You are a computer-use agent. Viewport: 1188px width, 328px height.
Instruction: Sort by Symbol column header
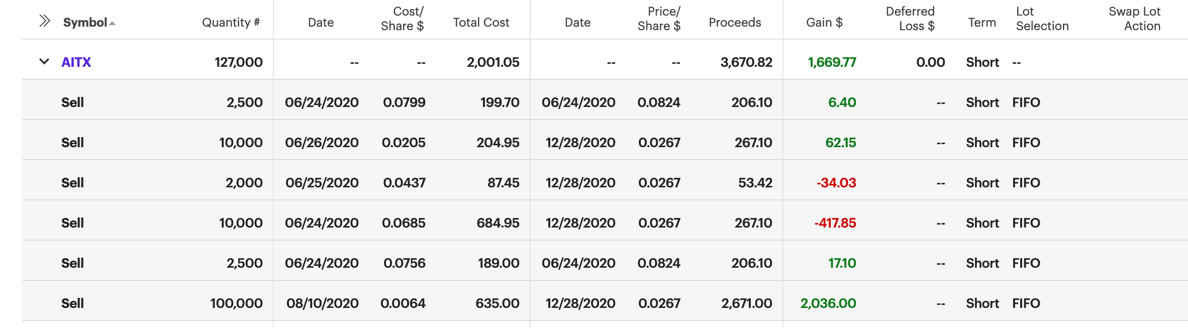click(x=85, y=23)
